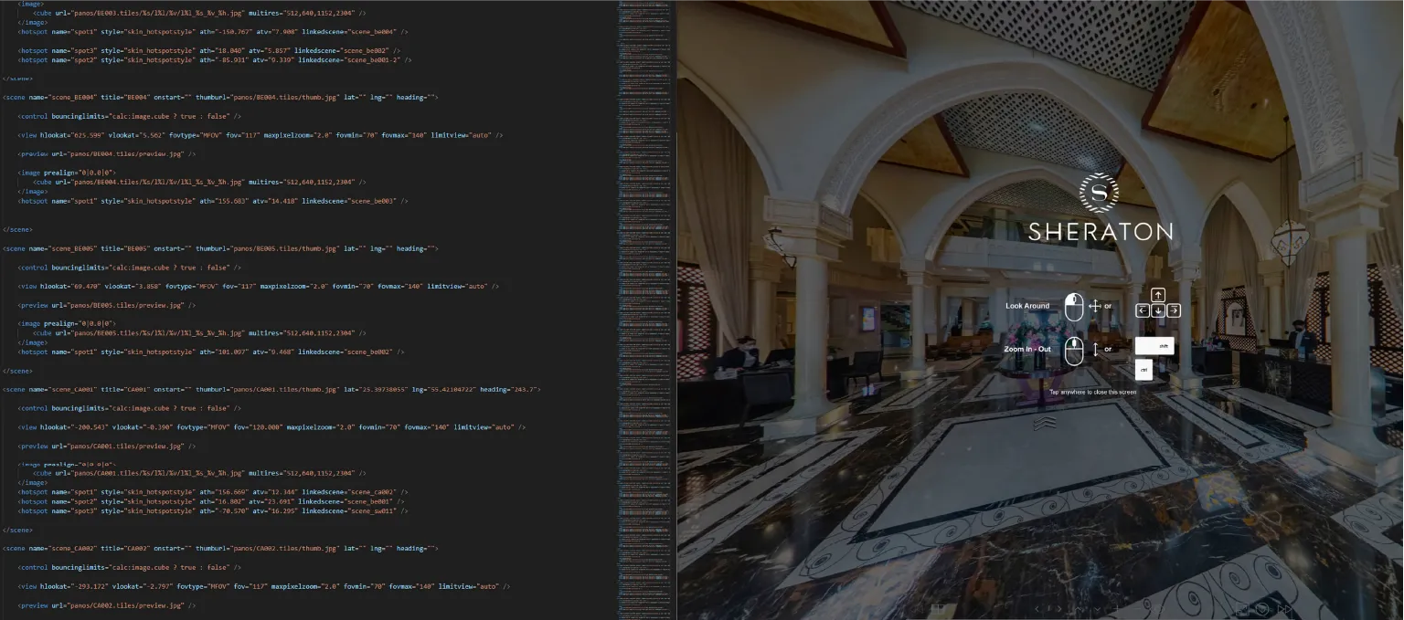Click the hotspot linked to scene_ca002
This screenshot has width=1404, height=620.
213,492
